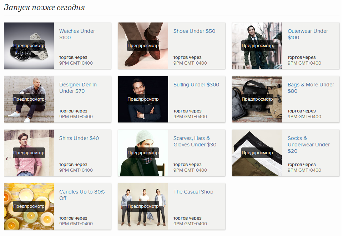This screenshot has height=236, width=343.
Task: Open the Shoes Under $50 link
Action: (x=194, y=31)
